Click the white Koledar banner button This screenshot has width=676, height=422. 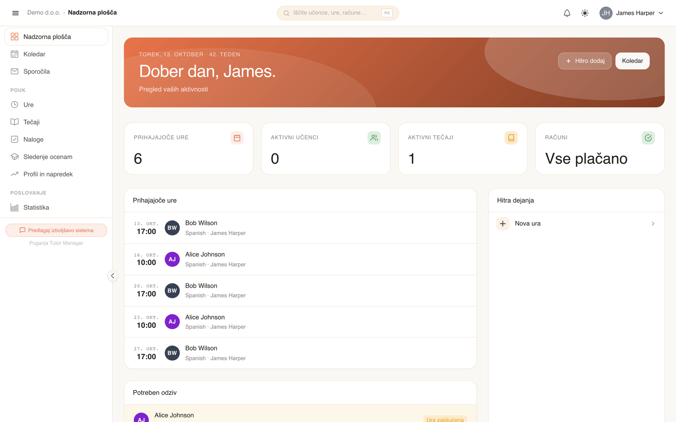click(x=632, y=61)
